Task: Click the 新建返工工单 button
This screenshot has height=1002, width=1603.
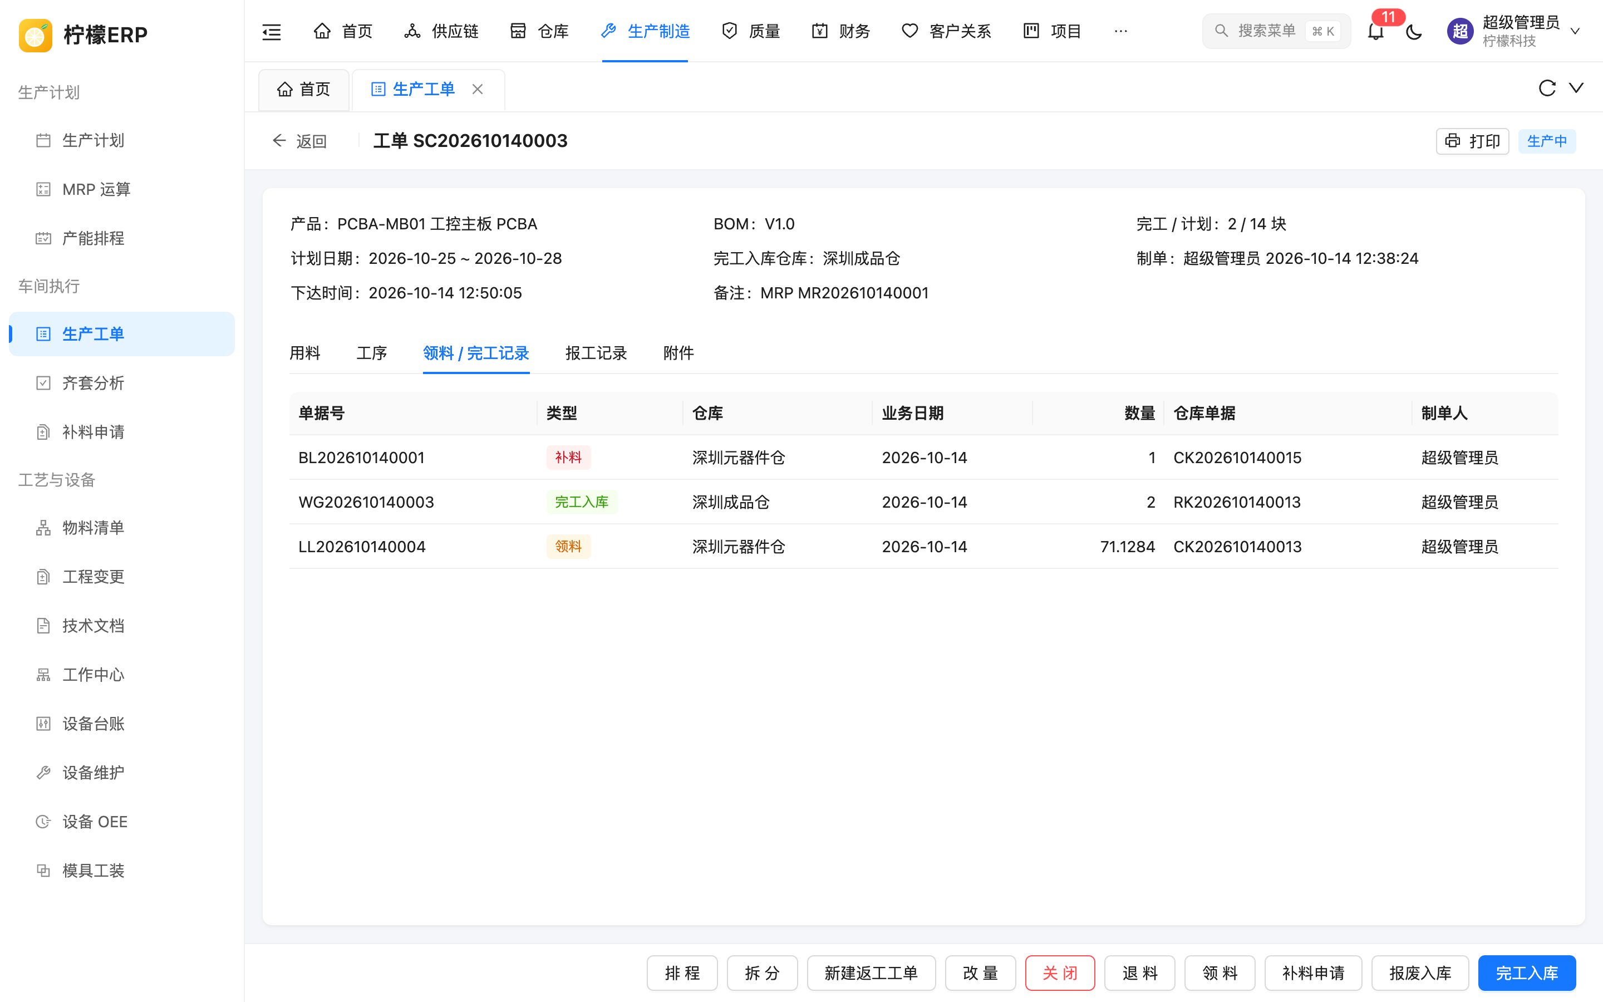Action: click(871, 973)
